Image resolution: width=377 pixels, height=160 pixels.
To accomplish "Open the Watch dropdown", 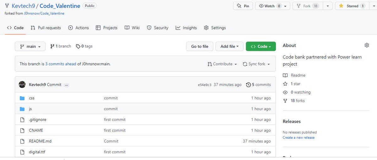I will pos(272,6).
